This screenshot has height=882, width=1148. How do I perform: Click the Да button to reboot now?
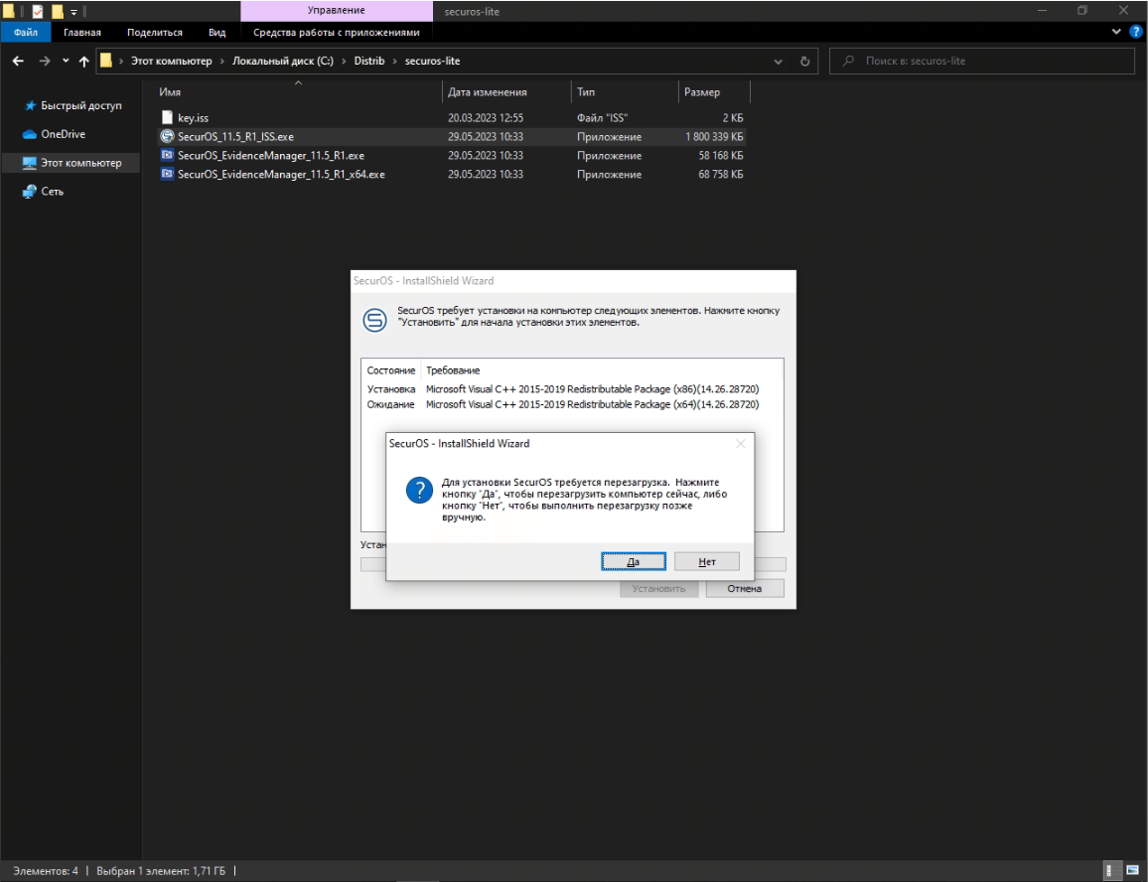[x=634, y=562]
